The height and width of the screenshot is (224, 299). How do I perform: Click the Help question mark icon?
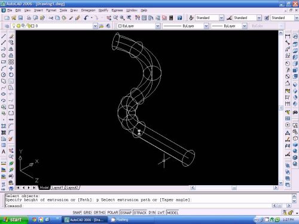(x=179, y=18)
